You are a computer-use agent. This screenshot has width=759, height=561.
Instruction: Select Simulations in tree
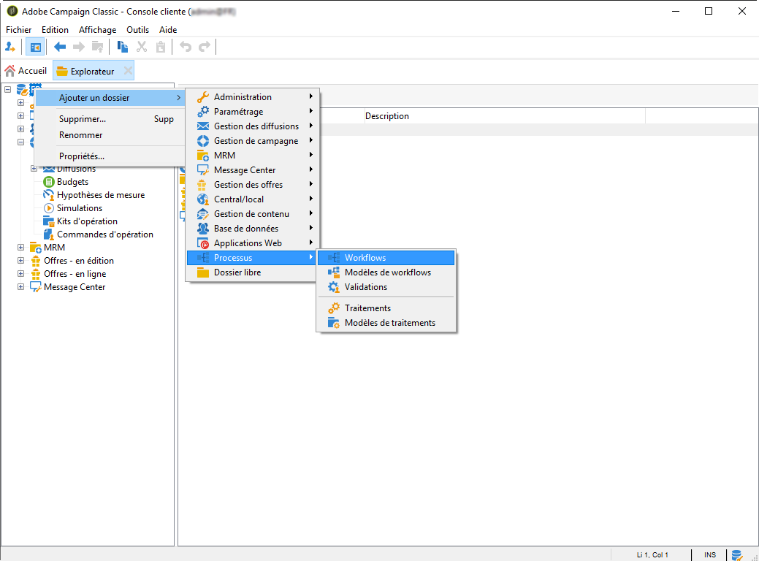[80, 208]
